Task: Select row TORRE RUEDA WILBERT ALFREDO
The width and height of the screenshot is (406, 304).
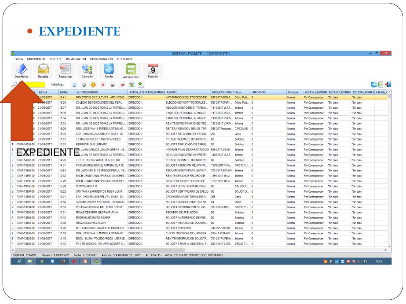Action: pos(199,160)
